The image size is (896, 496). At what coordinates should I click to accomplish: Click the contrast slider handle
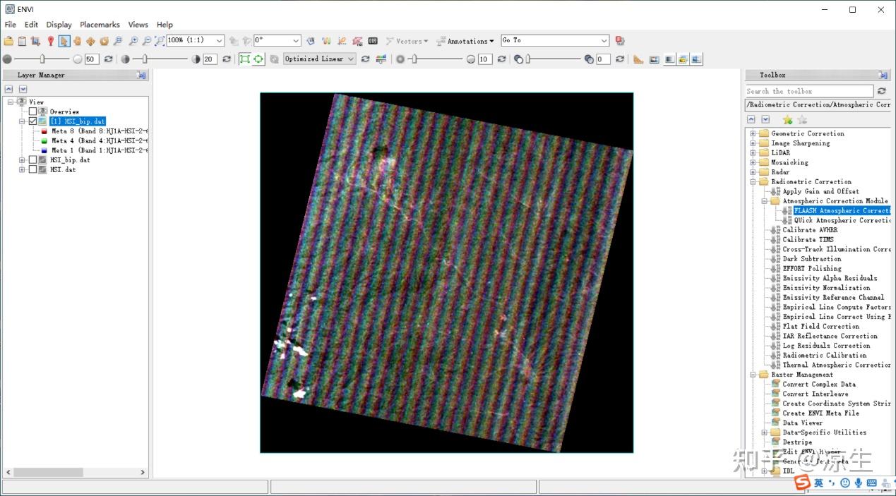point(145,59)
